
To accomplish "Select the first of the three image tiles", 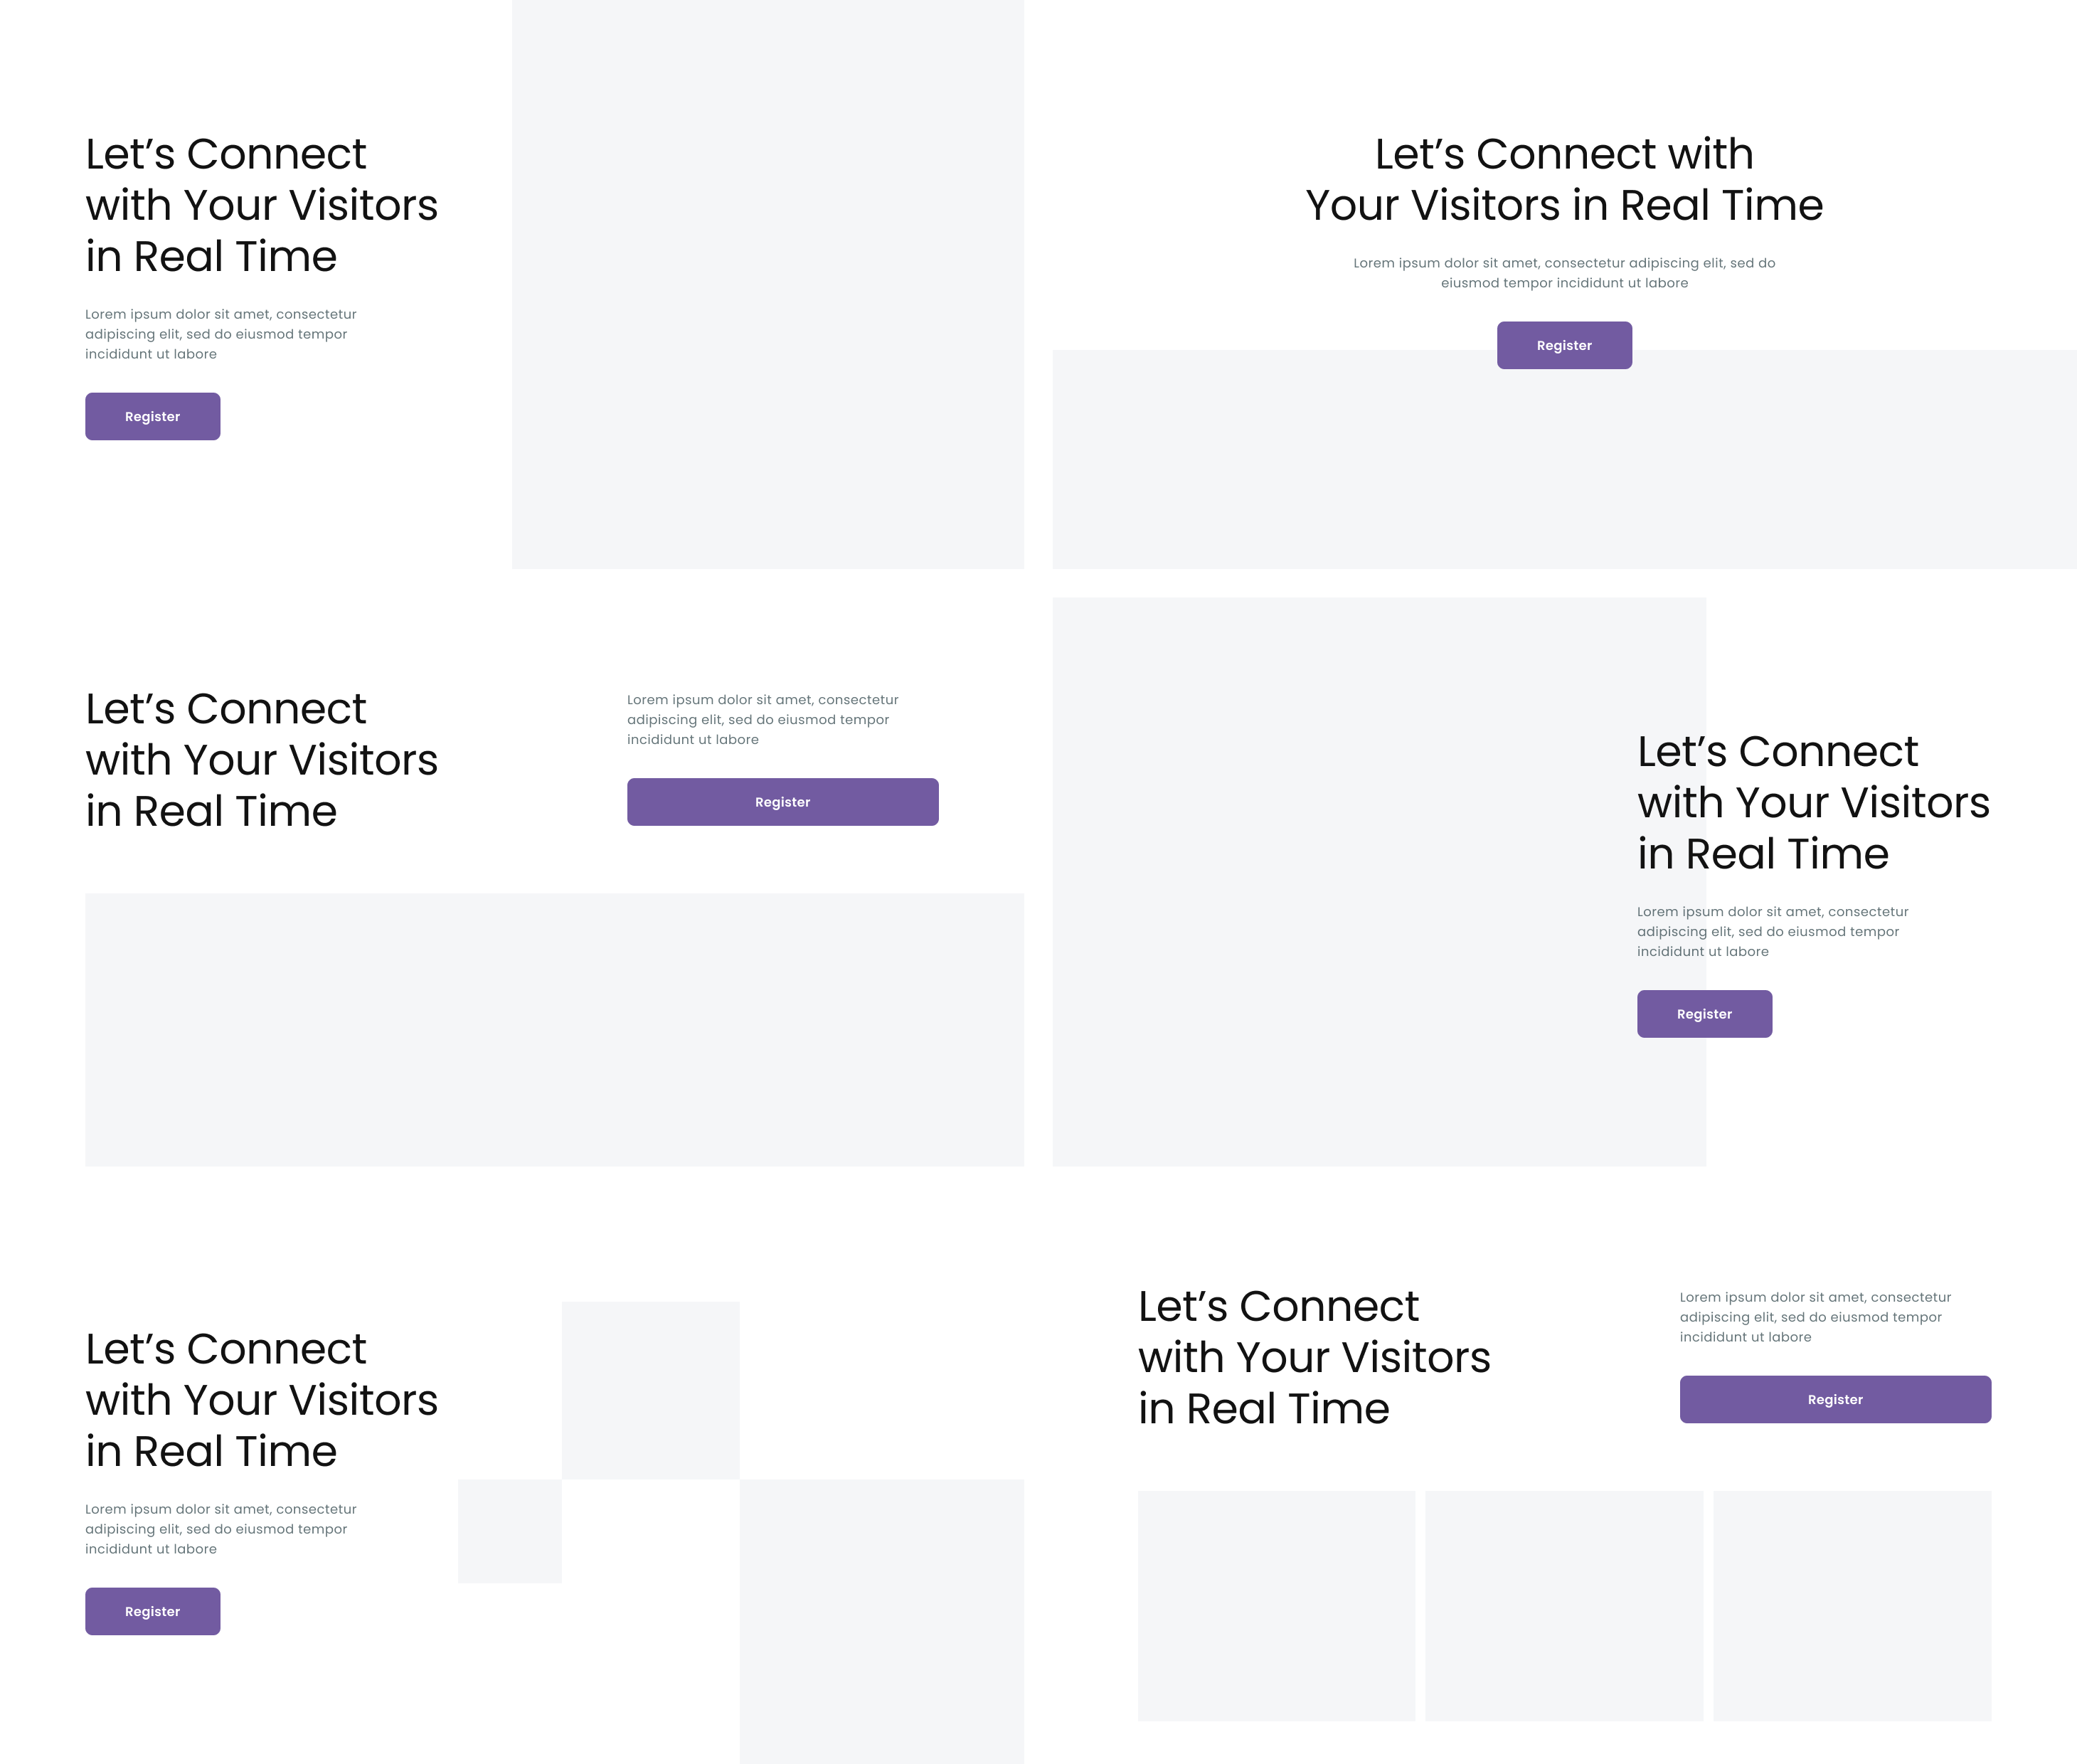I will pyautogui.click(x=1276, y=1606).
